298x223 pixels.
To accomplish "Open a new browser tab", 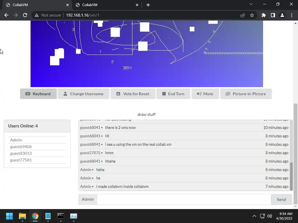I will [148, 5].
